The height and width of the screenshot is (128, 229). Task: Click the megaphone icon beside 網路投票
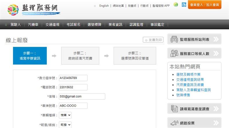click(x=174, y=123)
